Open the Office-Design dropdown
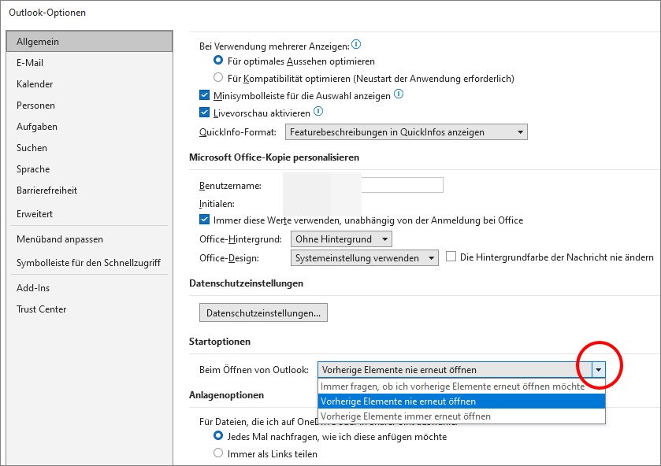The image size is (661, 466). (x=365, y=258)
